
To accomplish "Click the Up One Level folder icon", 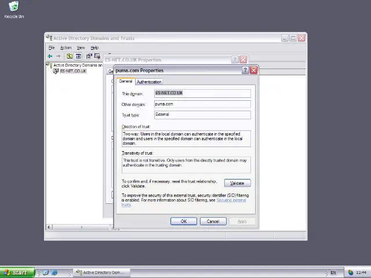I will 70,56.
